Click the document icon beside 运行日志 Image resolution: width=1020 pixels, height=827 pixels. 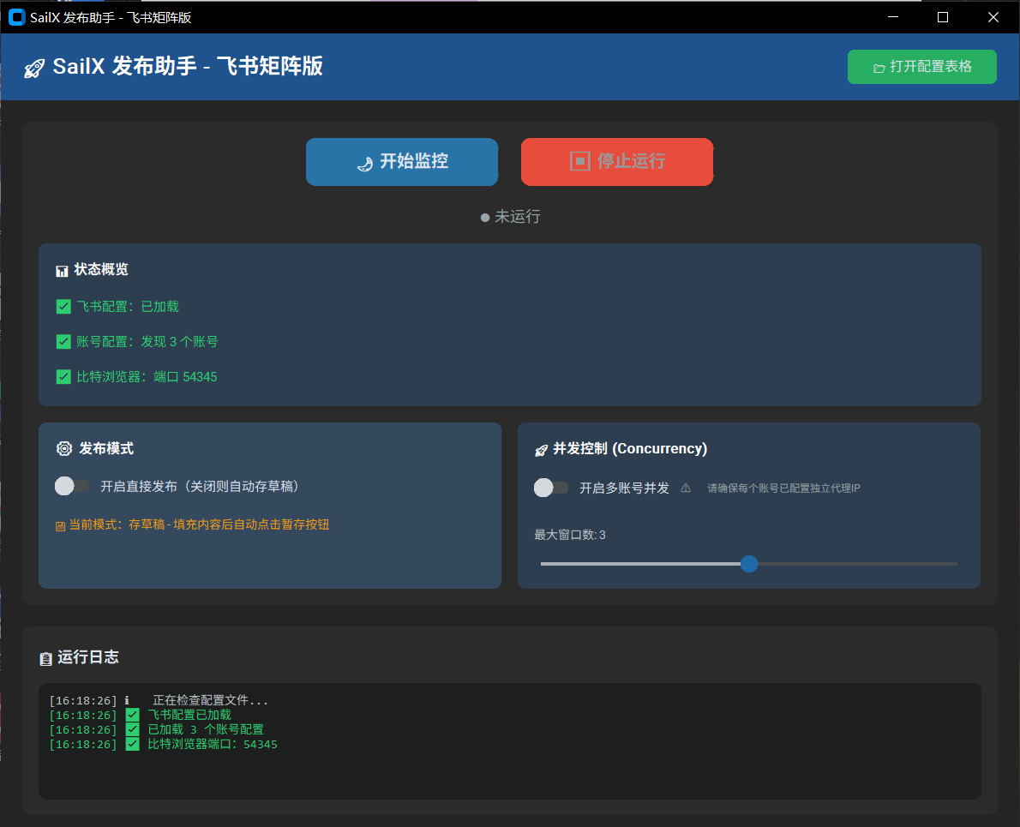click(47, 657)
